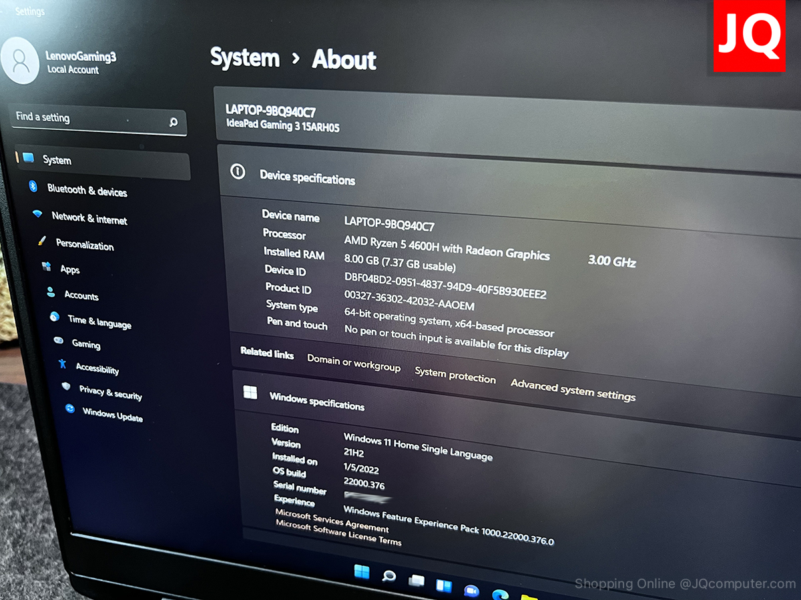This screenshot has height=600, width=801.
Task: Click the info icon beside Device specifications
Action: [x=237, y=172]
